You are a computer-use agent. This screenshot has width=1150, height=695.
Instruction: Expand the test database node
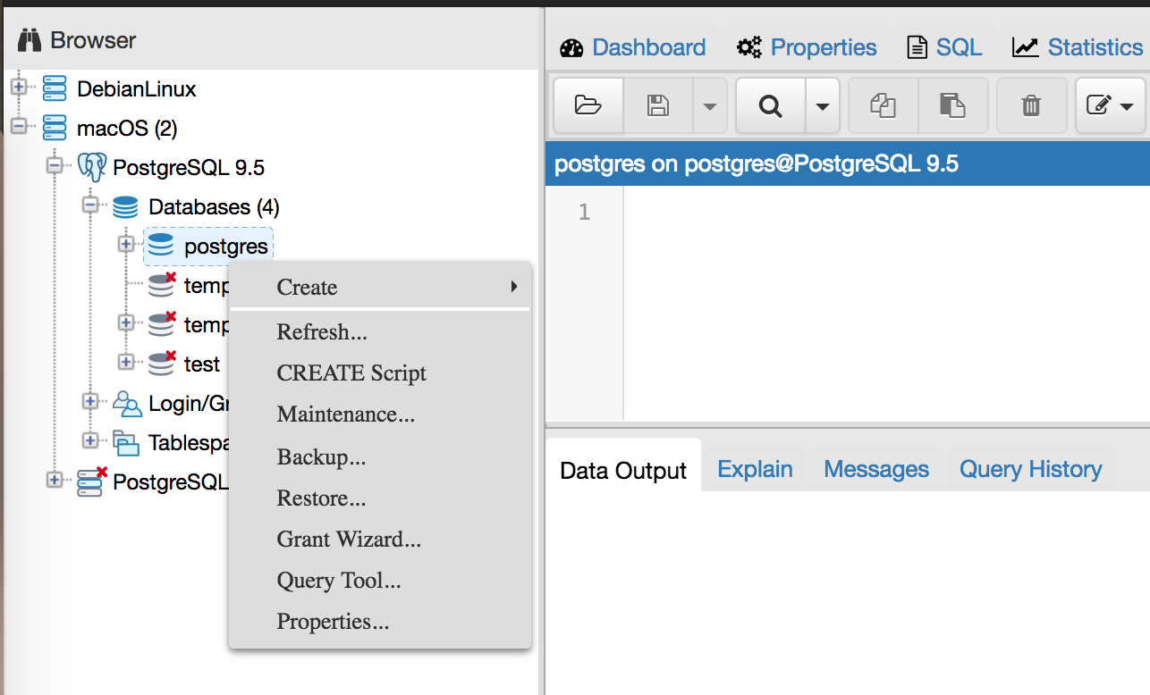click(x=126, y=362)
